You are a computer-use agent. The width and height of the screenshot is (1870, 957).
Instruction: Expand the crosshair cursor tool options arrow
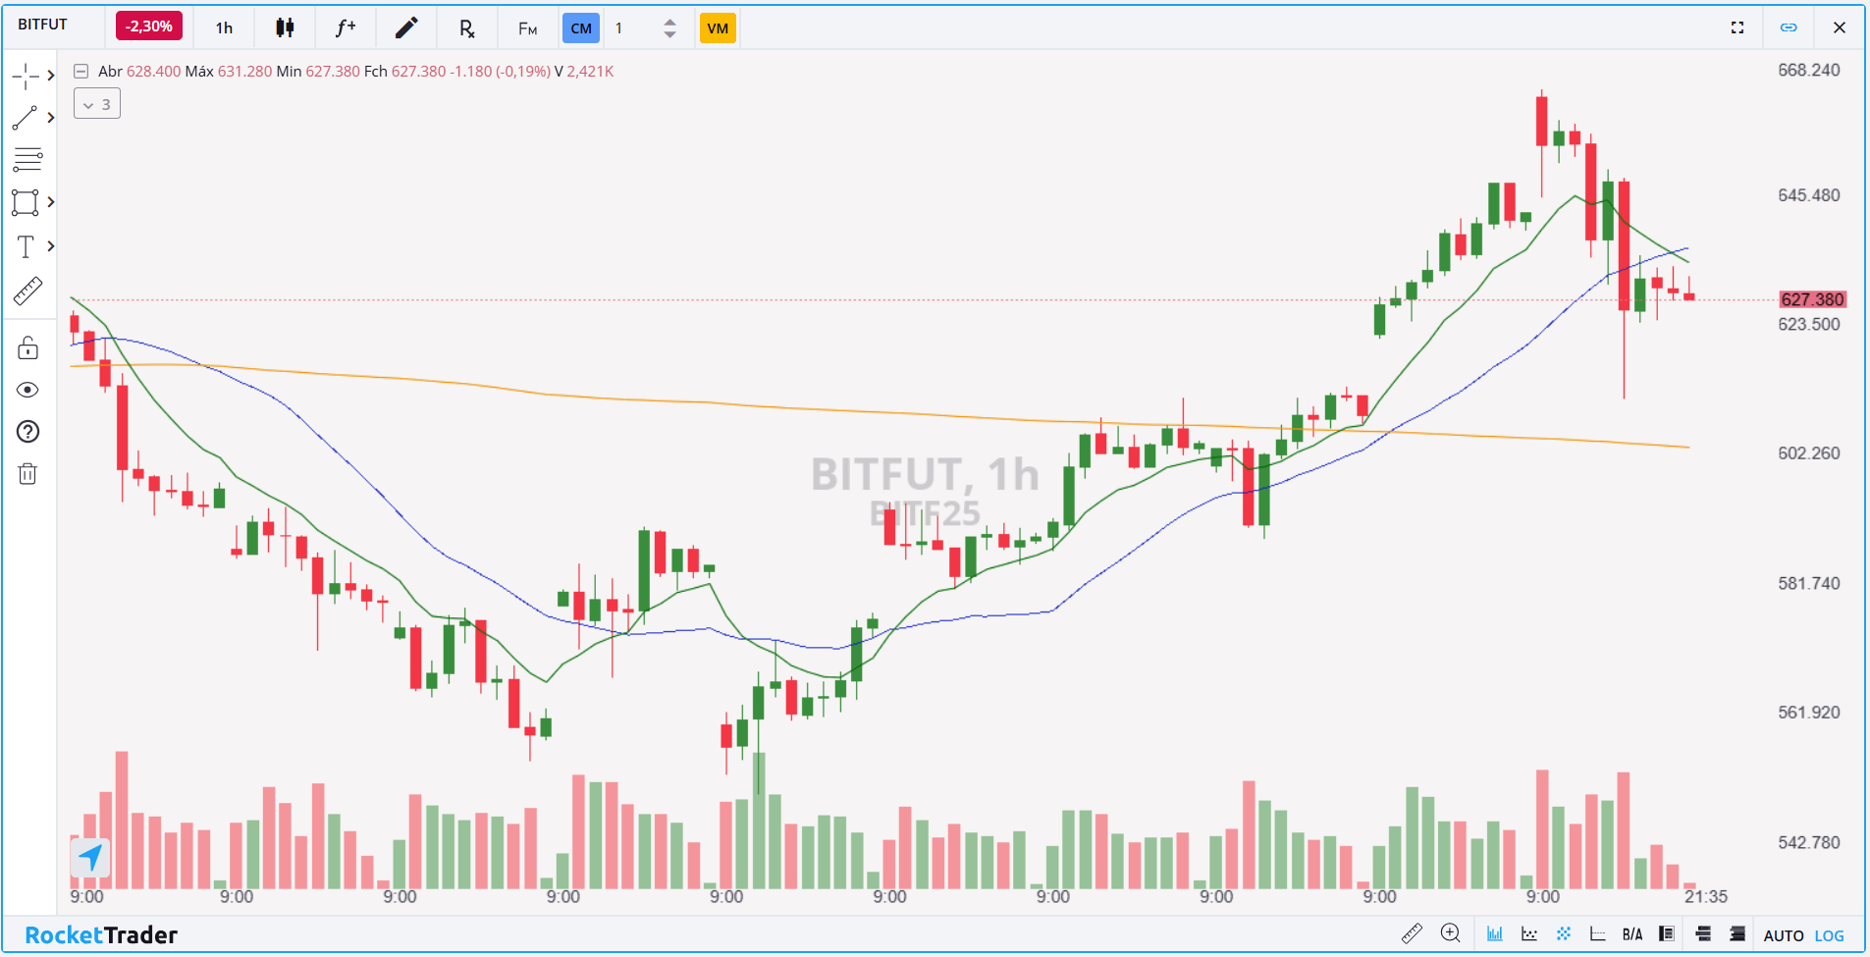pyautogui.click(x=51, y=76)
